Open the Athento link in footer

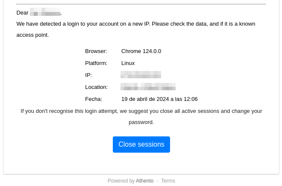pyautogui.click(x=144, y=181)
